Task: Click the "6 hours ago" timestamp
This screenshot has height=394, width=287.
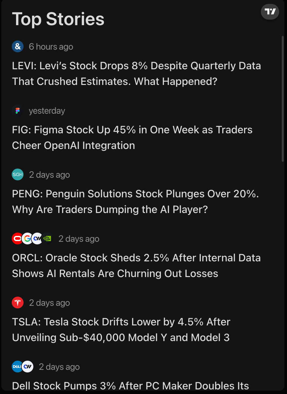Action: [x=51, y=47]
